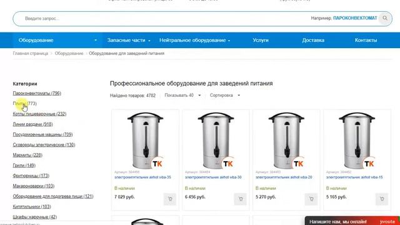This screenshot has width=400, height=225.
Task: Click the search magnifier icon
Action: [x=385, y=18]
